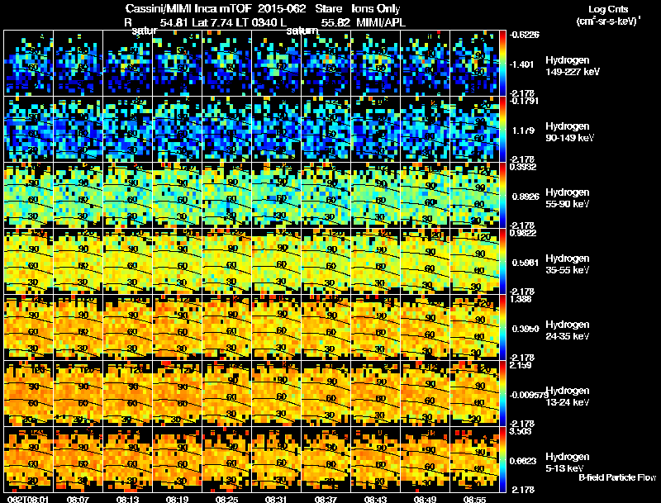Screen dimensions: 661x503
Task: Click the Lat 7.74 header value
Action: point(212,23)
